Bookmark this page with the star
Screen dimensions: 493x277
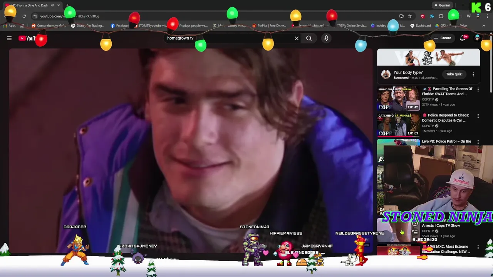tap(410, 16)
